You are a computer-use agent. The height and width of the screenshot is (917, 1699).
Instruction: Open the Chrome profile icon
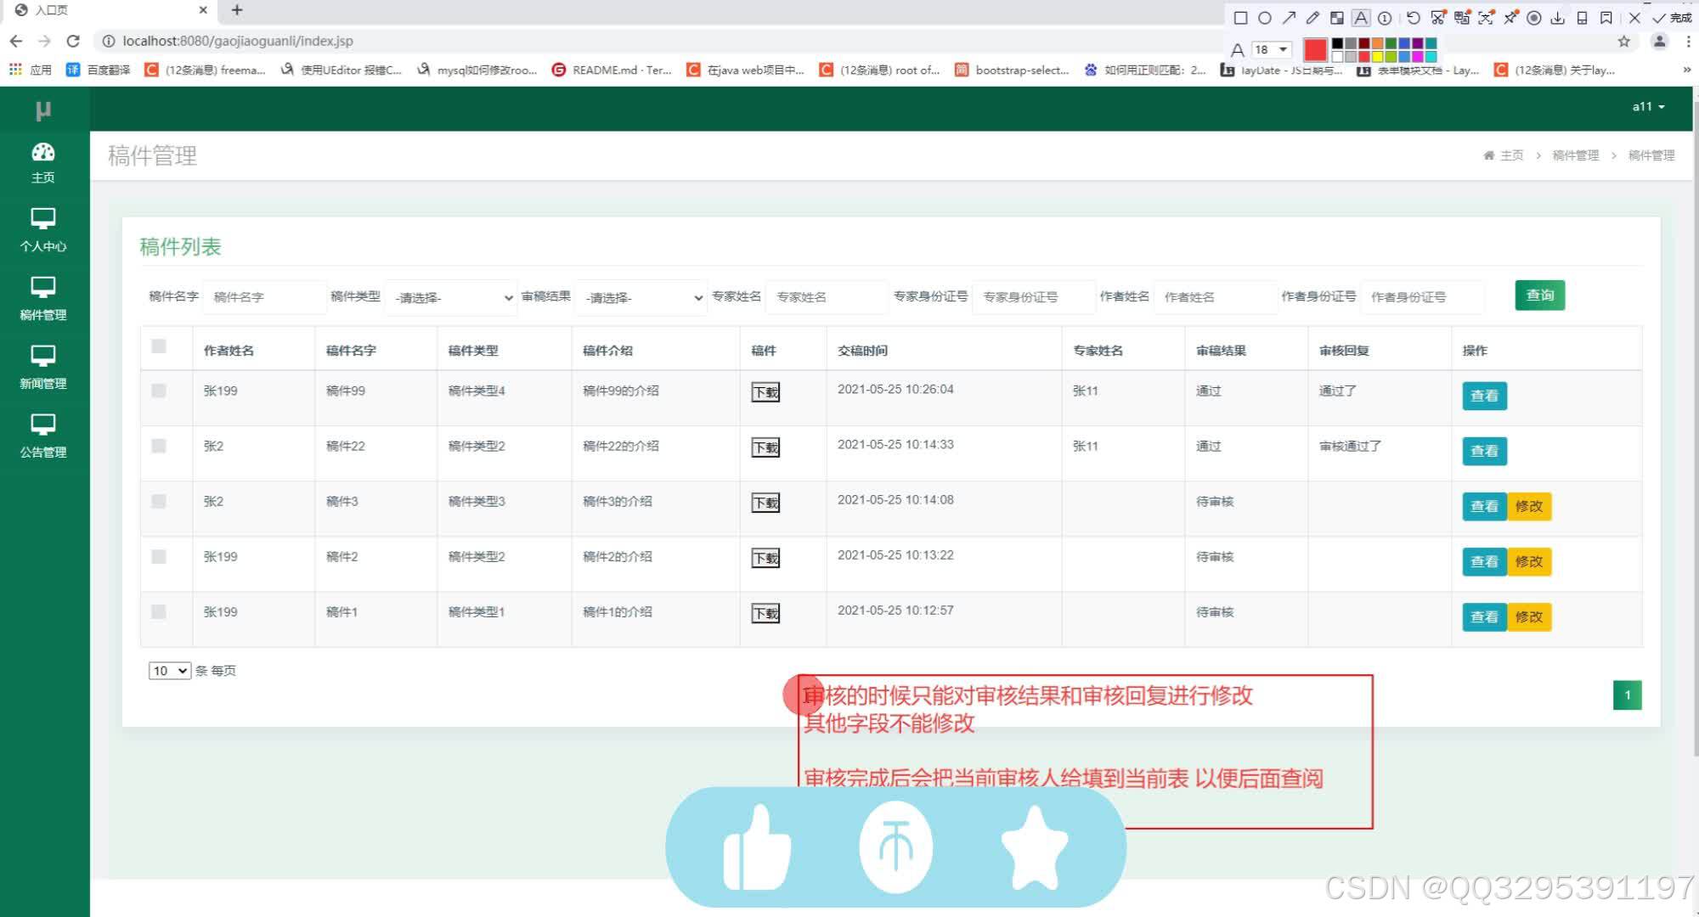(1659, 41)
